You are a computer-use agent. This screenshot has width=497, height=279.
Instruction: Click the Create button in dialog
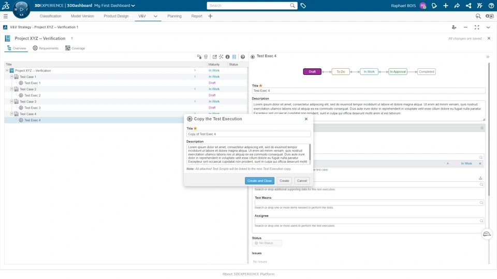pyautogui.click(x=284, y=181)
